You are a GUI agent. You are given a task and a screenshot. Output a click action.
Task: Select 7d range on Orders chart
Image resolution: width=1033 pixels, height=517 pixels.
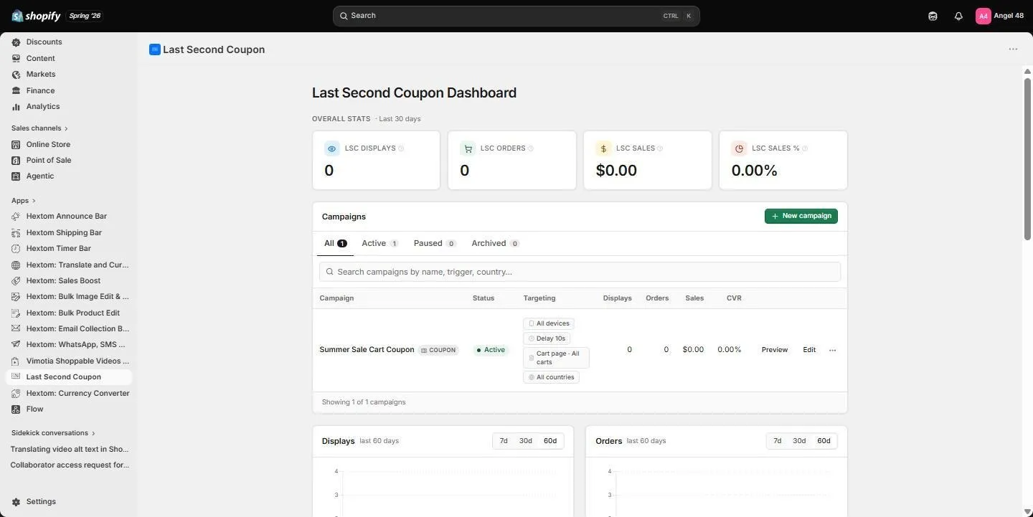(x=777, y=441)
